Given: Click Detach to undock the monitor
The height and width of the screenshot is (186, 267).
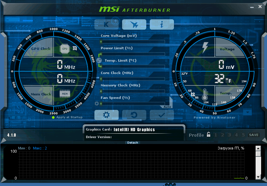Looking at the screenshot, I should (x=133, y=143).
